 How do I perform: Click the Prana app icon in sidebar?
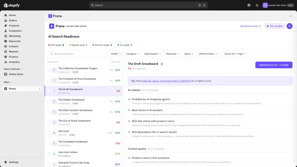6,89
